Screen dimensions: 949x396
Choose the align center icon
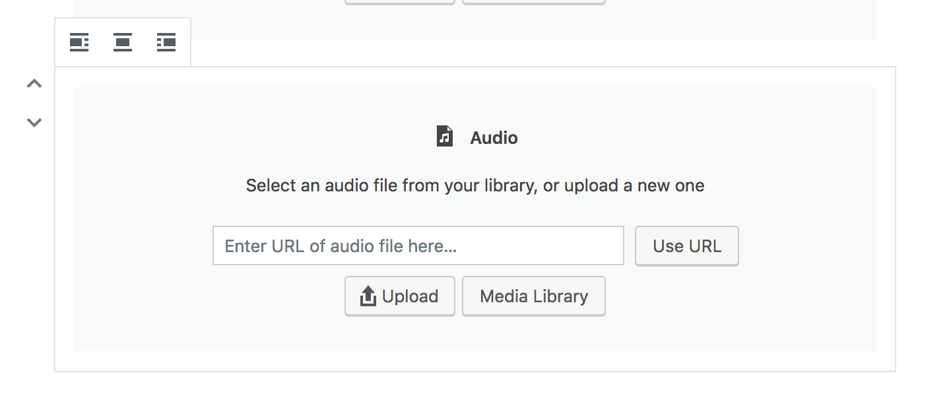pos(123,42)
